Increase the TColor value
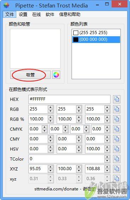The height and width of the screenshot is (200, 130). pos(107,157)
